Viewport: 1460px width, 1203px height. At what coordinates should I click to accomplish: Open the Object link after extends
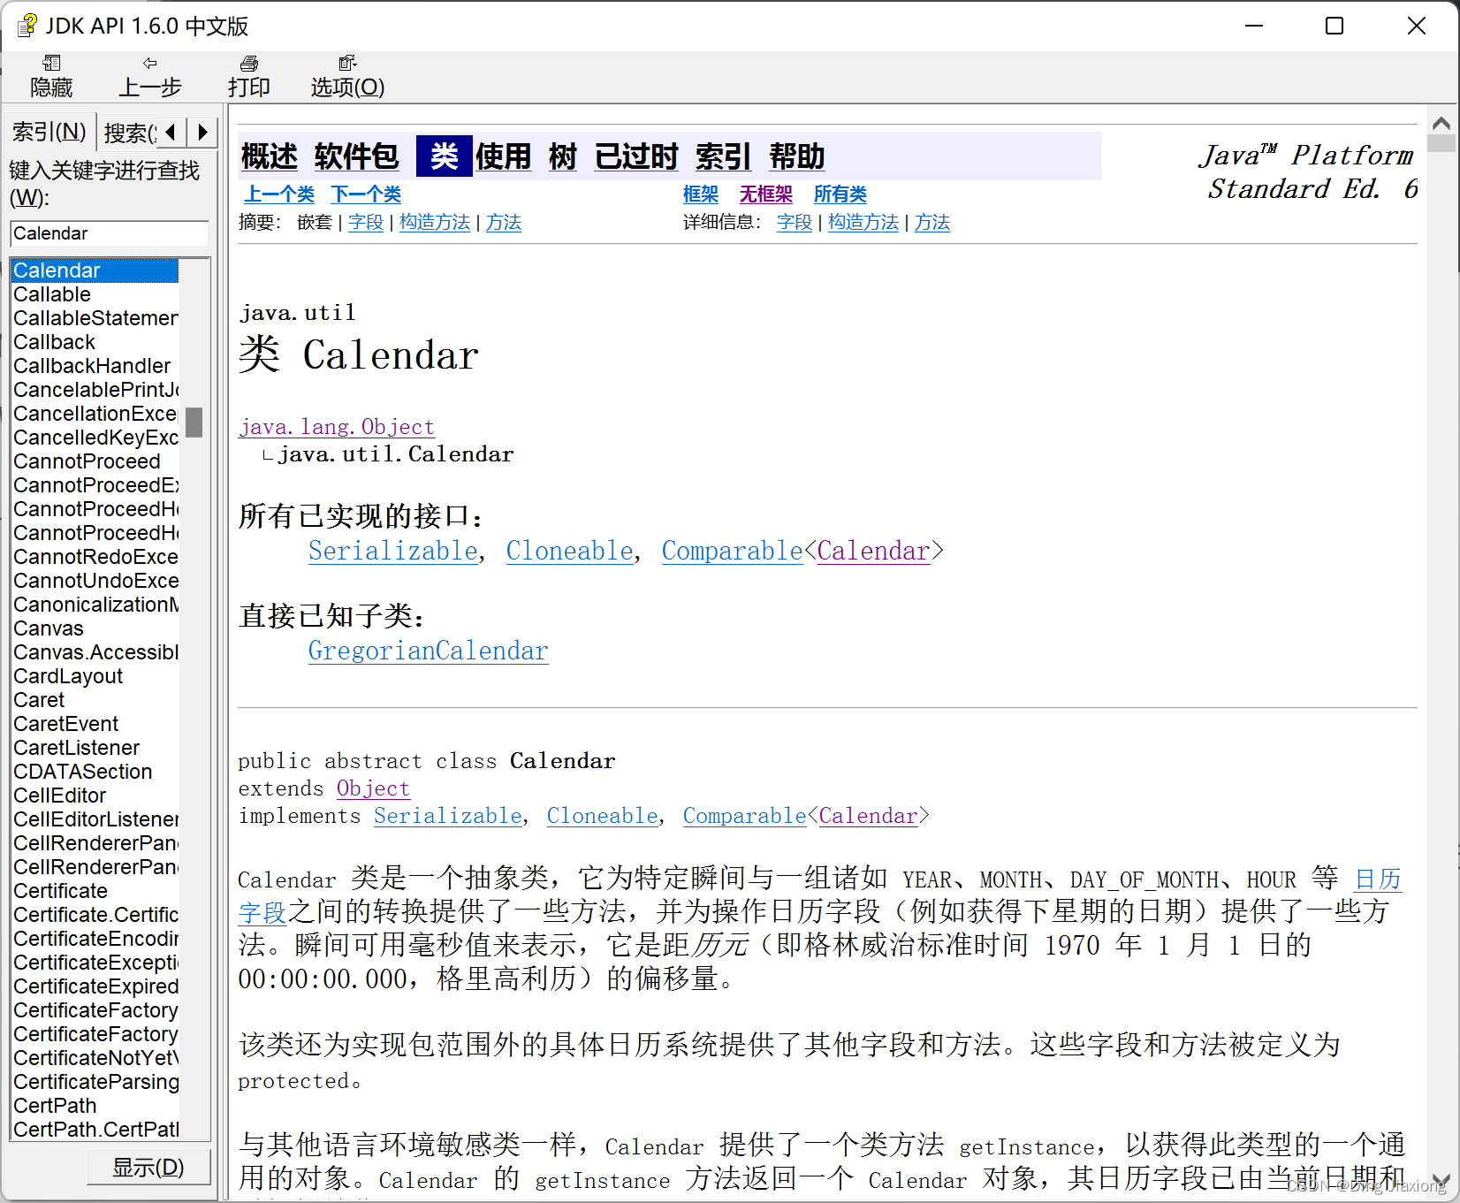(x=373, y=788)
